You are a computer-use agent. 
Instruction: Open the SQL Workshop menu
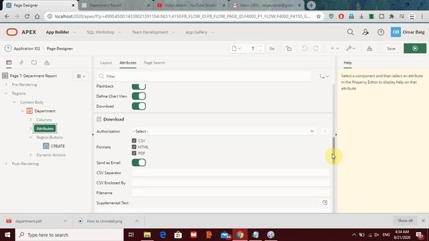point(104,32)
